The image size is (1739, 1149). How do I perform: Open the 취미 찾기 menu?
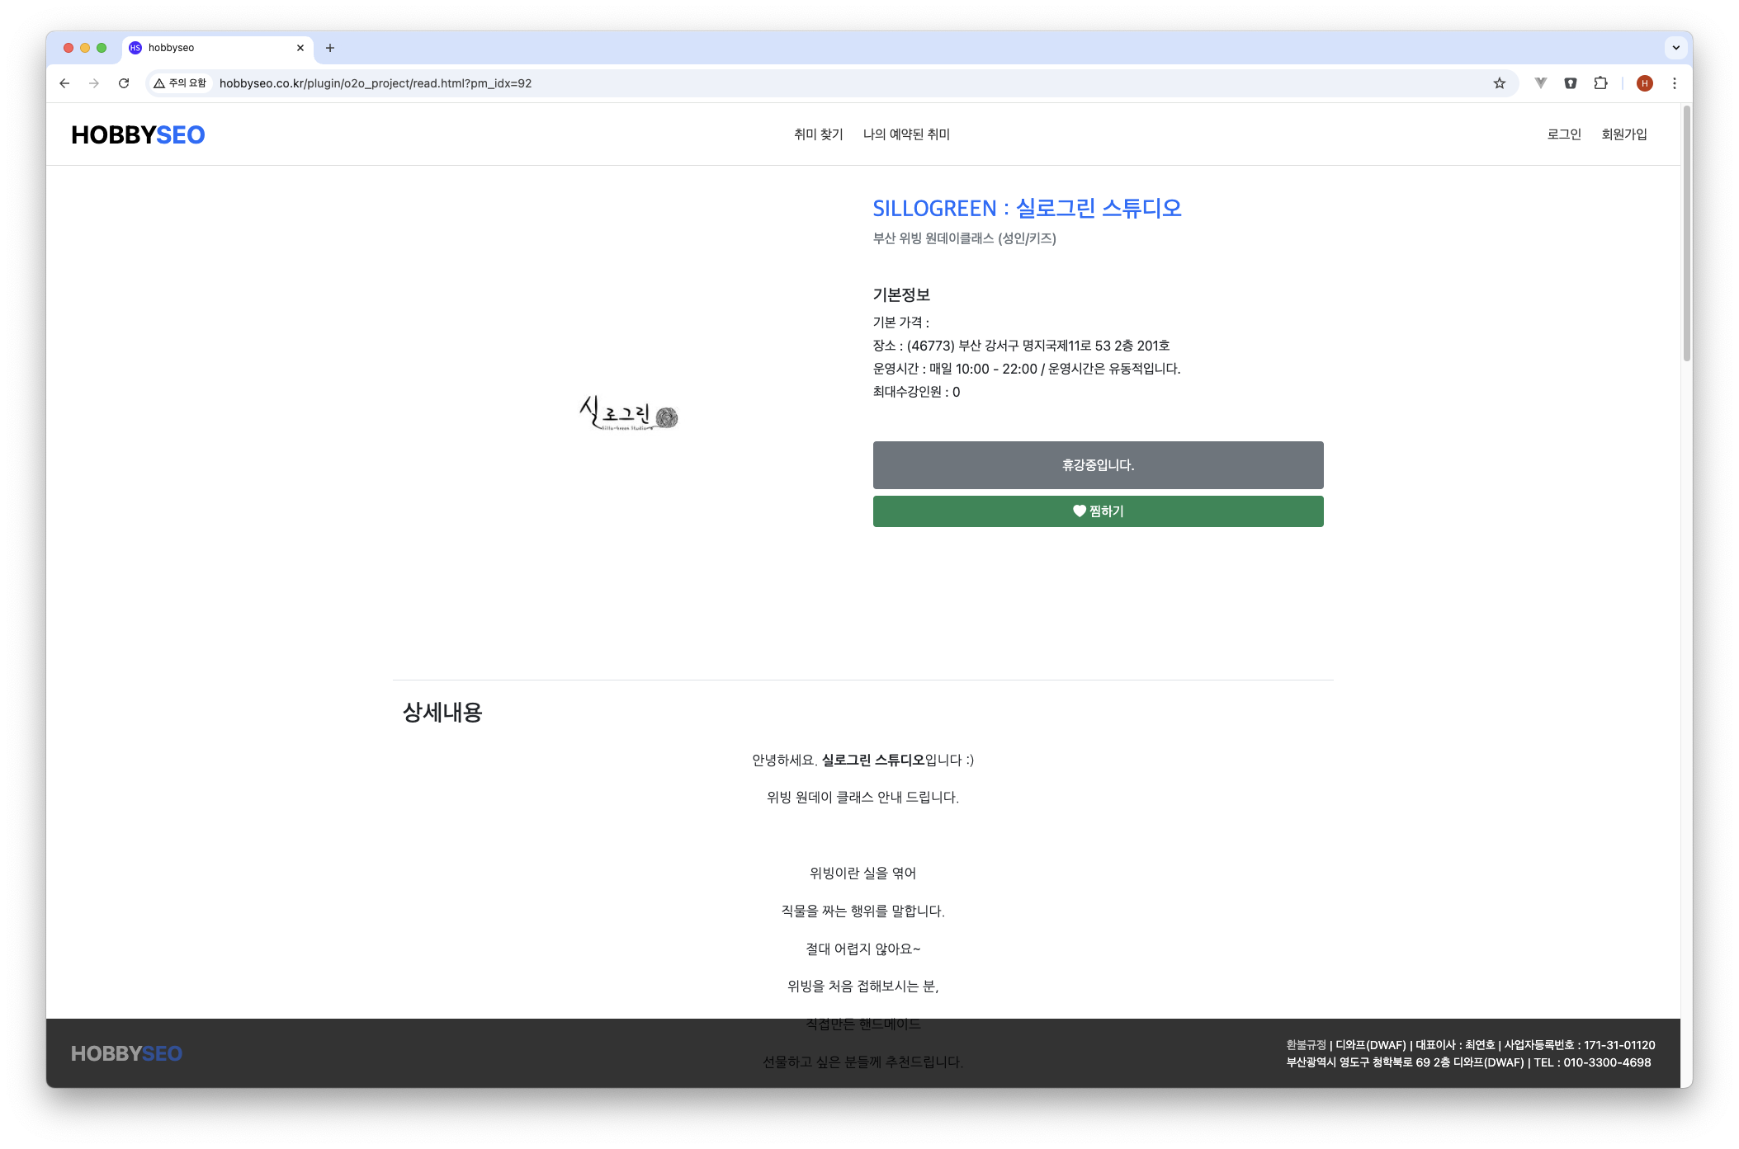pos(819,134)
